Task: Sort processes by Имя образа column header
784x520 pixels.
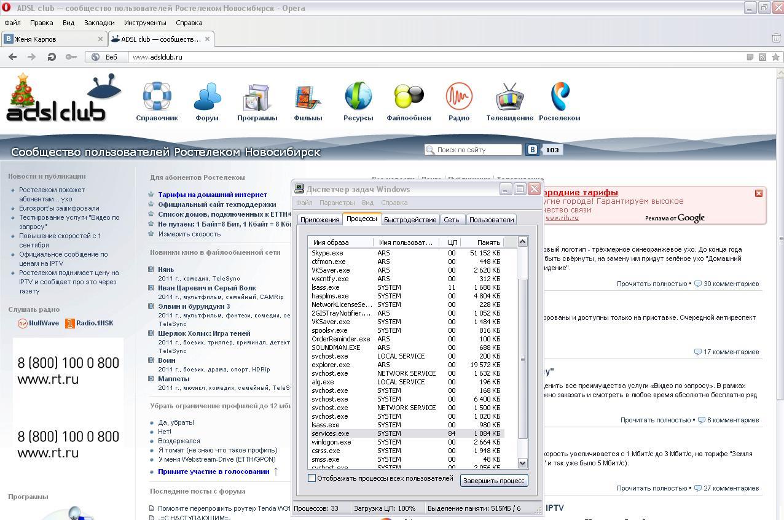Action: tap(340, 243)
